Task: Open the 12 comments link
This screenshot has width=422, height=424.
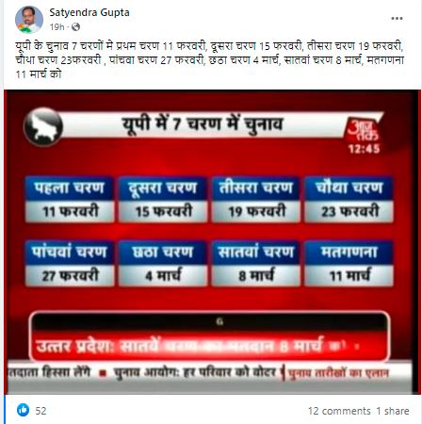Action: click(339, 411)
